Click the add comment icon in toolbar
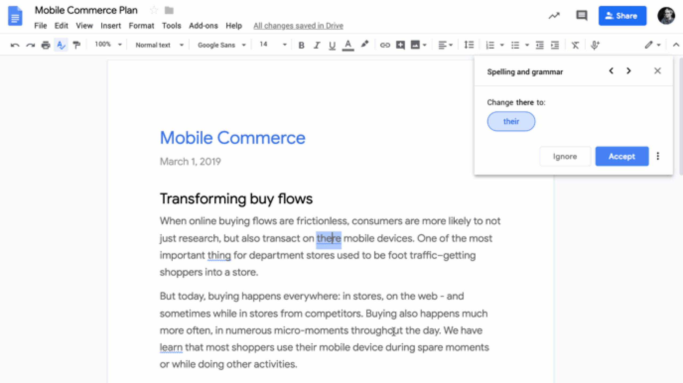Screen dimensions: 683x383 pyautogui.click(x=400, y=45)
